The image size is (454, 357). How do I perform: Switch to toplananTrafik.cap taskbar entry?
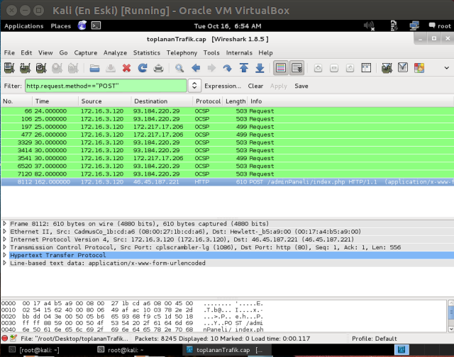click(x=227, y=350)
